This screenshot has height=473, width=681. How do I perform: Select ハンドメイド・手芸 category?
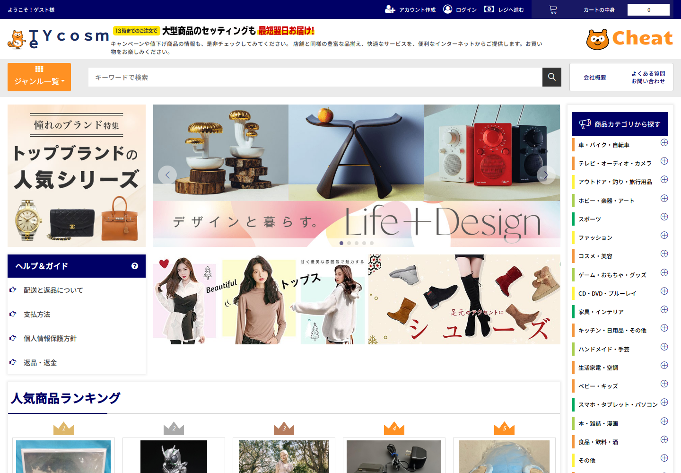[x=603, y=349]
